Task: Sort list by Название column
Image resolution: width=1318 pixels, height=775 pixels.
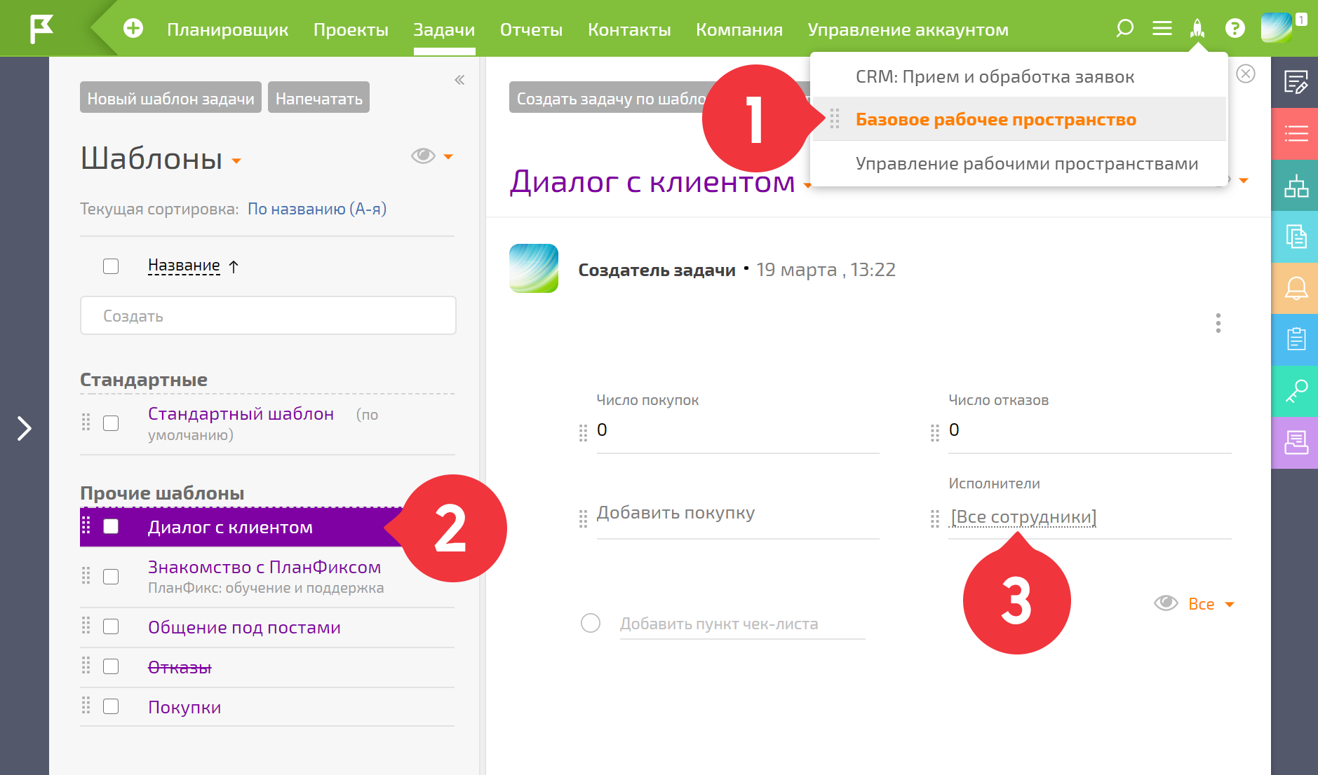Action: point(184,266)
